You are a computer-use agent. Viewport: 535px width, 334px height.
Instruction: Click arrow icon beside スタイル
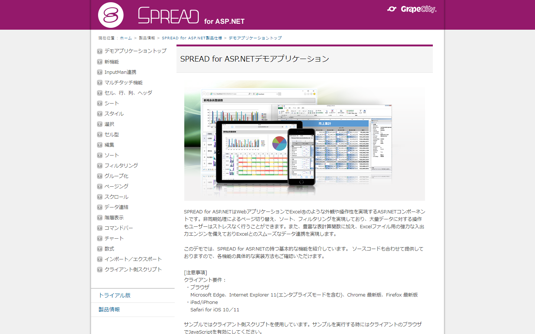click(100, 114)
